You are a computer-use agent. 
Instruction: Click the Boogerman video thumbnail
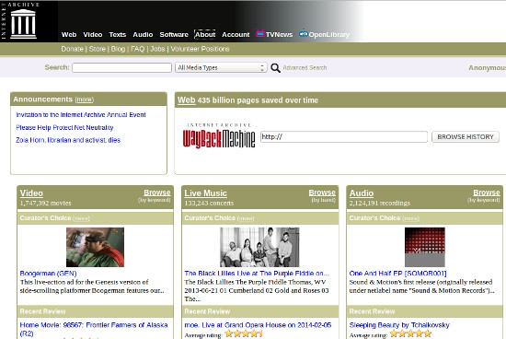tap(95, 247)
